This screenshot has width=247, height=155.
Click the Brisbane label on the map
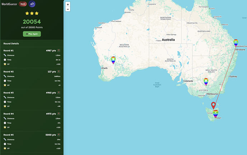(241, 50)
